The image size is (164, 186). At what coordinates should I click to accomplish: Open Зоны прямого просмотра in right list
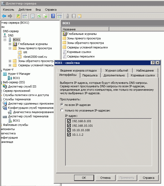pos(84,38)
